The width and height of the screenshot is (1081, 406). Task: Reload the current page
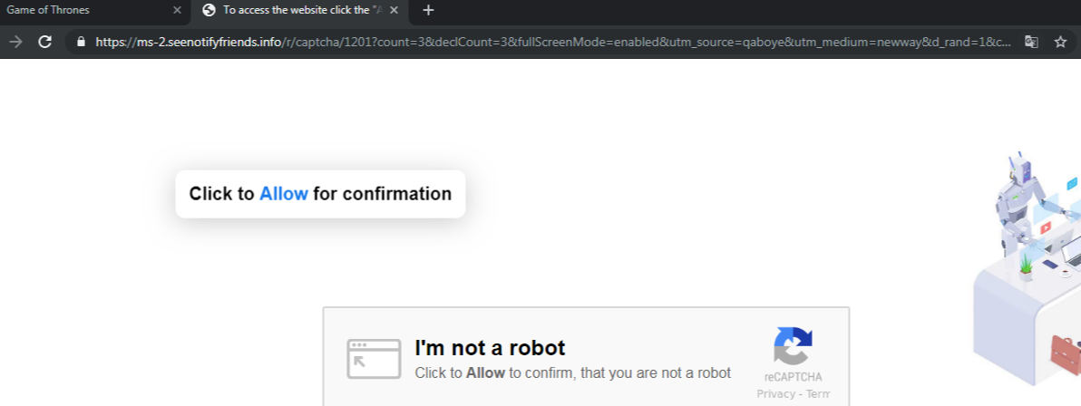pos(44,42)
